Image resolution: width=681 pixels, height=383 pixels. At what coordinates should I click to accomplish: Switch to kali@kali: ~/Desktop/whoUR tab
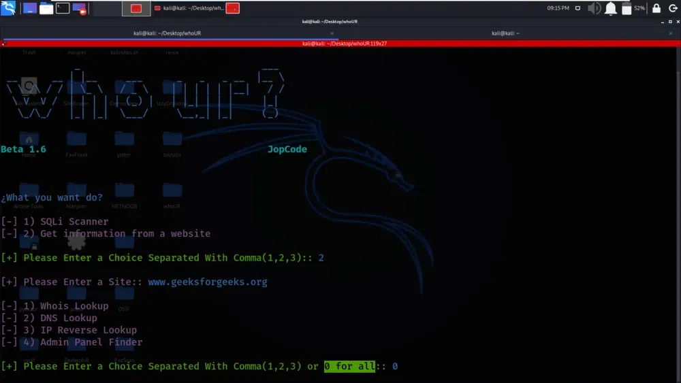pyautogui.click(x=168, y=33)
